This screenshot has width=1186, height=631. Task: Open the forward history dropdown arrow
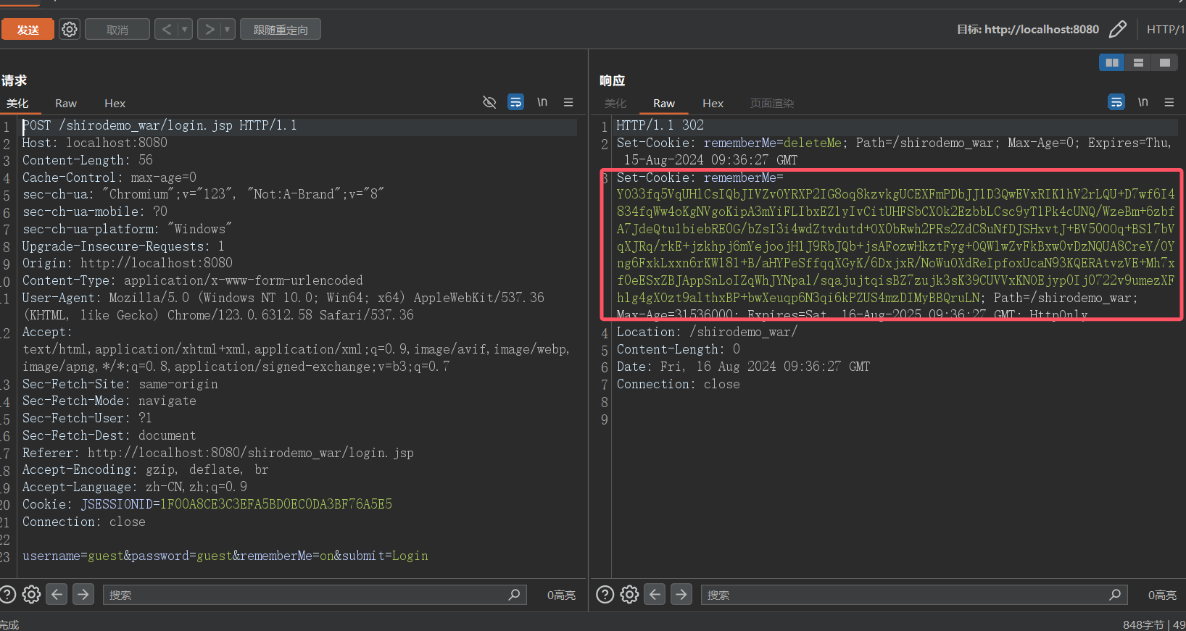(228, 30)
